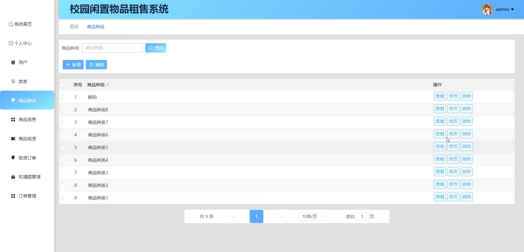Click the flag icon next to 商品种类 in sidebar

(x=13, y=101)
